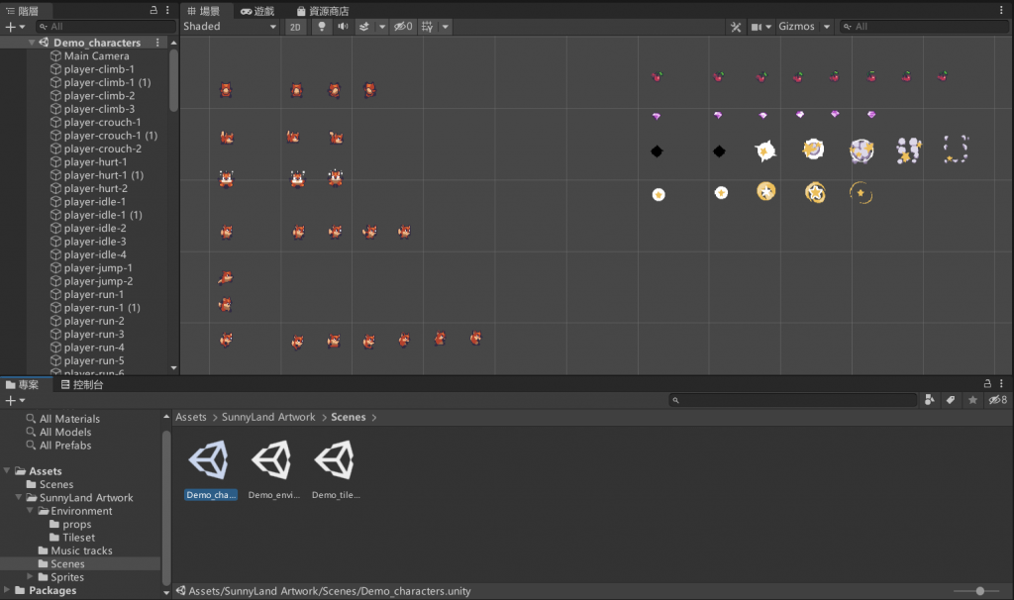Image resolution: width=1014 pixels, height=600 pixels.
Task: Select Demo_tileset scene asset thumbnail
Action: tap(335, 459)
